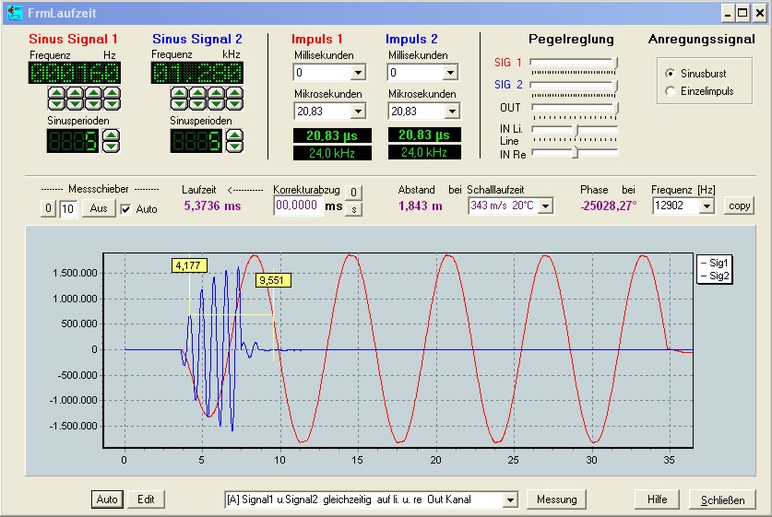Toggle the Messschieber Auto checkbox
The width and height of the screenshot is (772, 517).
coord(126,209)
